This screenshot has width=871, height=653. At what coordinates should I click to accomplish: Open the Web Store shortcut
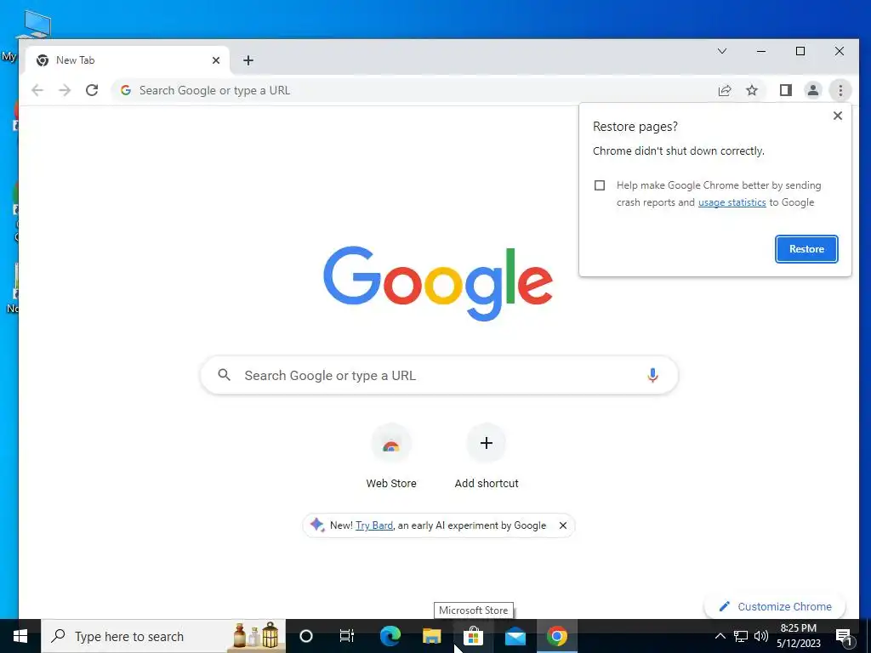pyautogui.click(x=391, y=457)
